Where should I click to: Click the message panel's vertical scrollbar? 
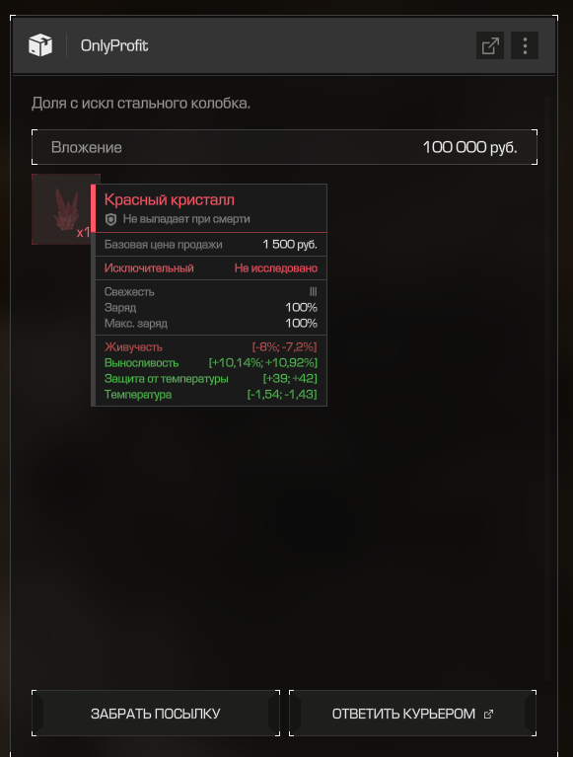(547, 389)
